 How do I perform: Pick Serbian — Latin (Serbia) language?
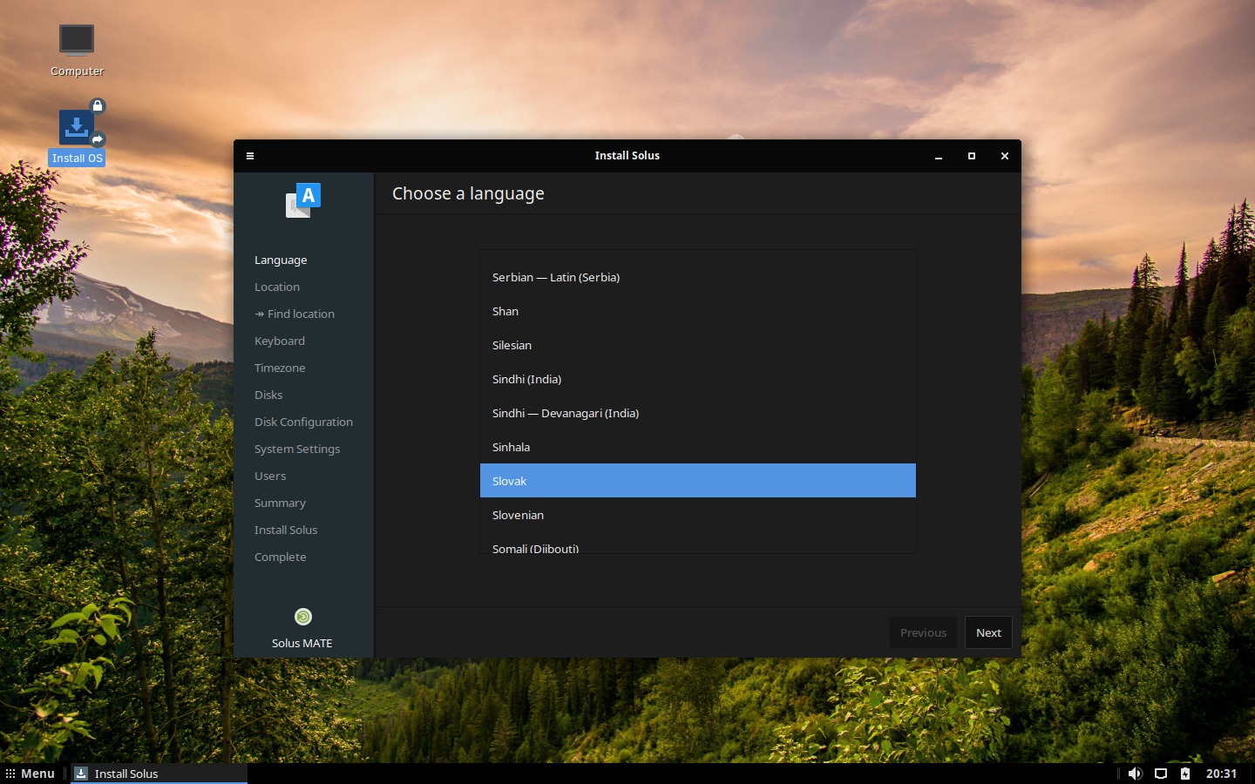point(697,277)
